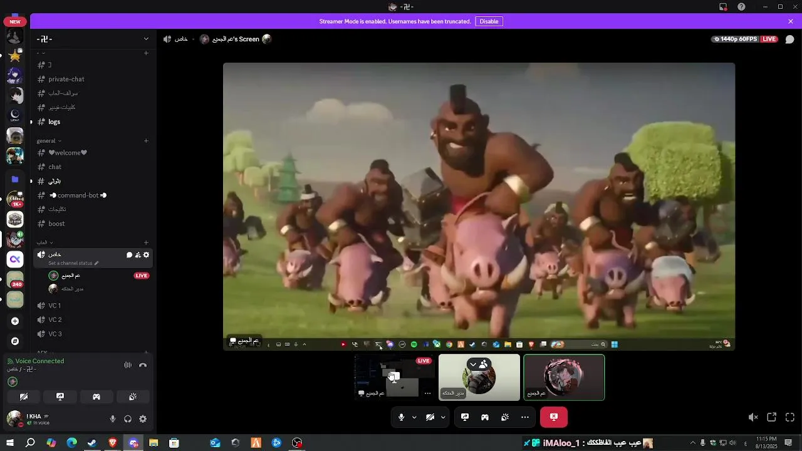Screen dimensions: 802x451
Task: Disconnect from voice with the hang-up icon
Action: 143,365
